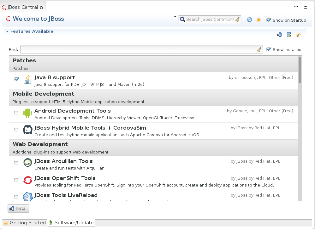Click the refresh arrows icon in Features section
The width and height of the screenshot is (315, 229).
coord(298,35)
